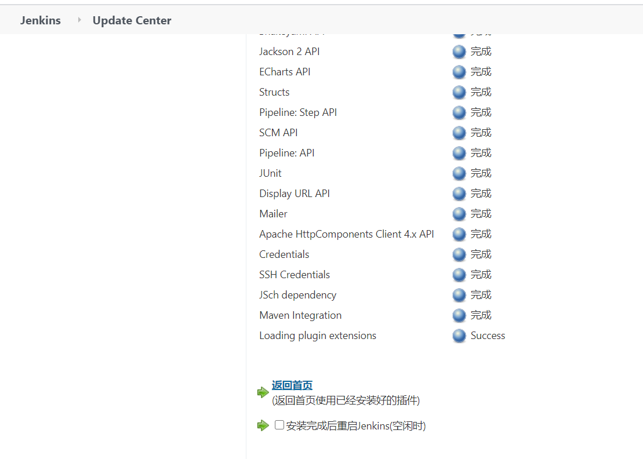Image resolution: width=643 pixels, height=459 pixels.
Task: Click the completion ball for the Structs plugin
Action: click(459, 92)
